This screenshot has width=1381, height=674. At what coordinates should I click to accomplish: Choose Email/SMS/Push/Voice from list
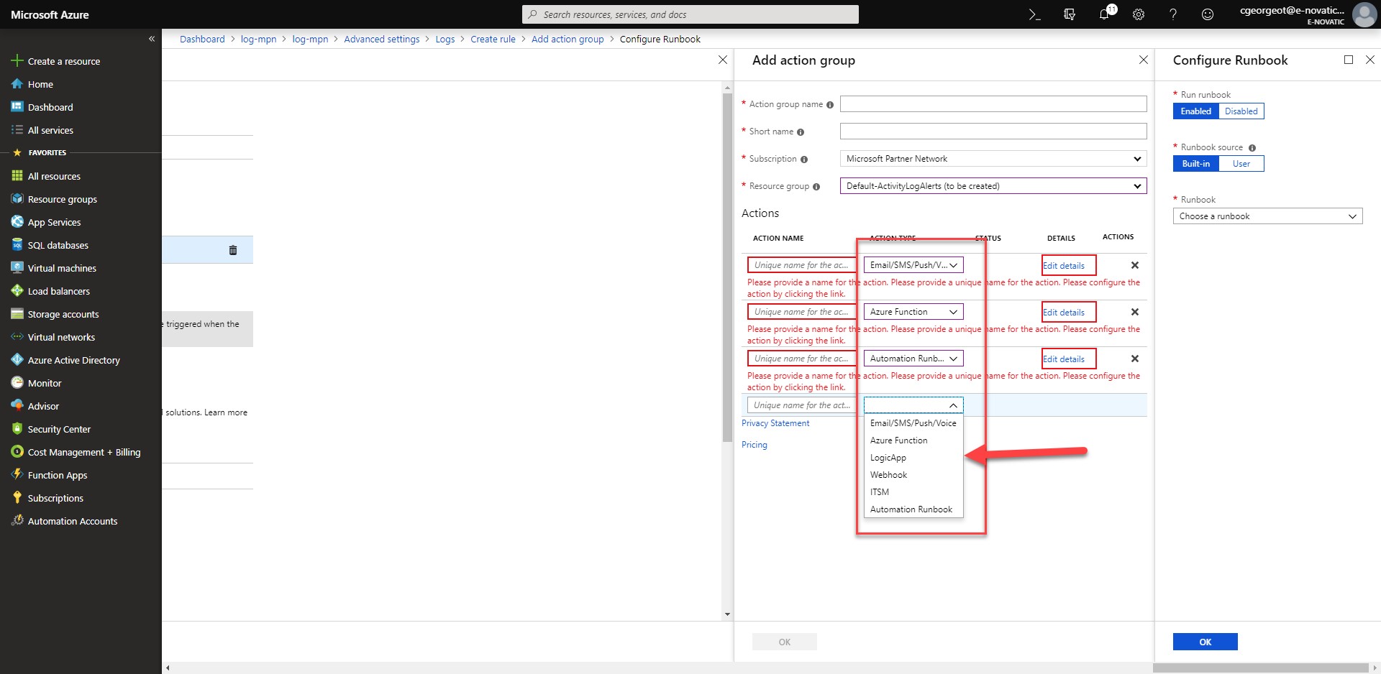(913, 423)
